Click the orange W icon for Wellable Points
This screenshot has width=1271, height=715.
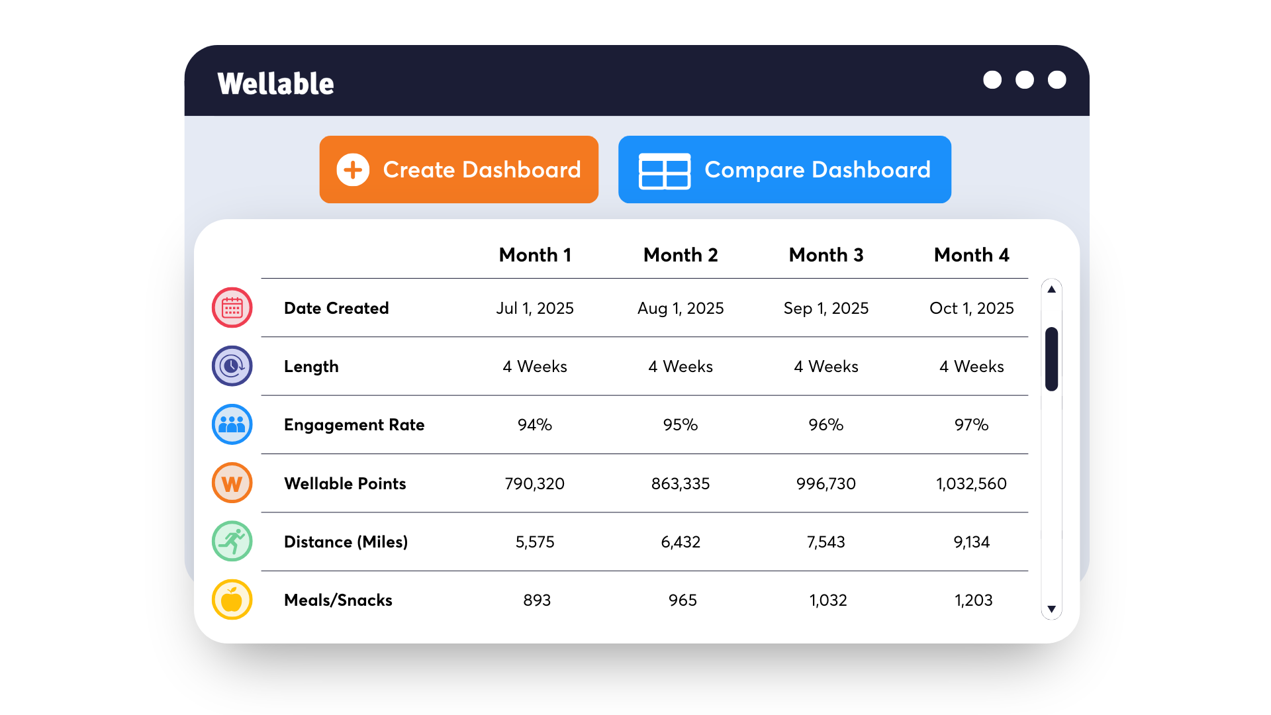pos(232,483)
